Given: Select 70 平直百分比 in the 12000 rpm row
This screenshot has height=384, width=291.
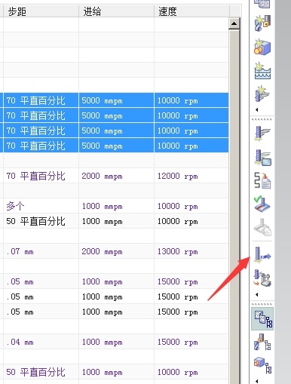Looking at the screenshot, I should click(41, 176).
